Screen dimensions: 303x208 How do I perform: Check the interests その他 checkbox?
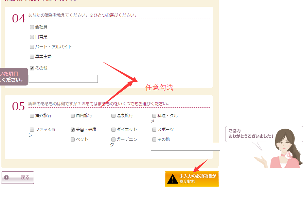coord(154,139)
